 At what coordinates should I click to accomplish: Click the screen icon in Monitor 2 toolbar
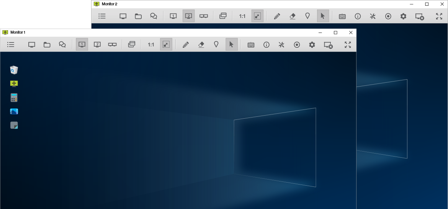[123, 16]
